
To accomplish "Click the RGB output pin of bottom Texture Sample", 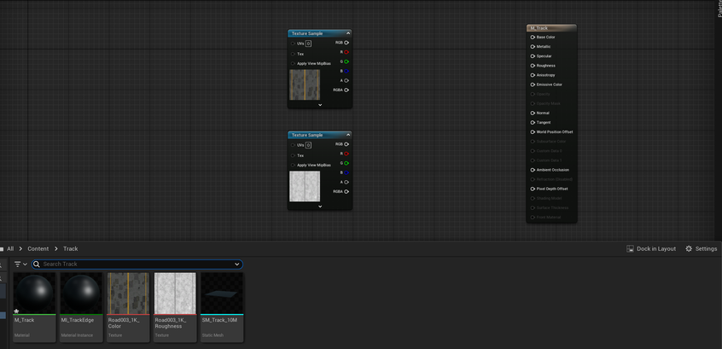I will (x=346, y=144).
